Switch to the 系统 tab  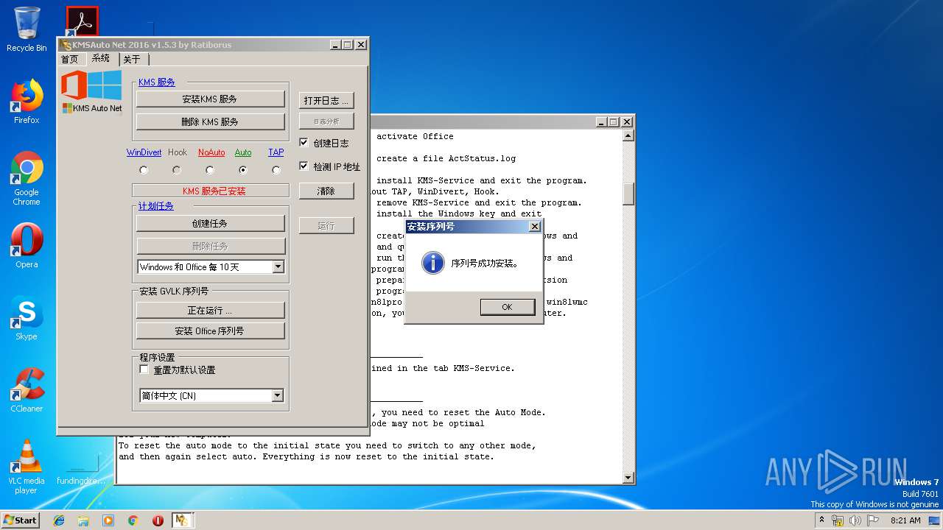[x=101, y=58]
